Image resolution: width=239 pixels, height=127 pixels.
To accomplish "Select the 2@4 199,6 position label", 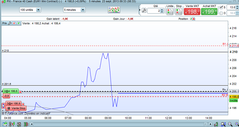I will coord(11,91).
